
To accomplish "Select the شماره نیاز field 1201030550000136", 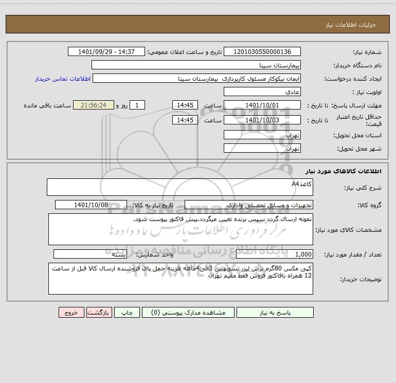I will pyautogui.click(x=262, y=51).
